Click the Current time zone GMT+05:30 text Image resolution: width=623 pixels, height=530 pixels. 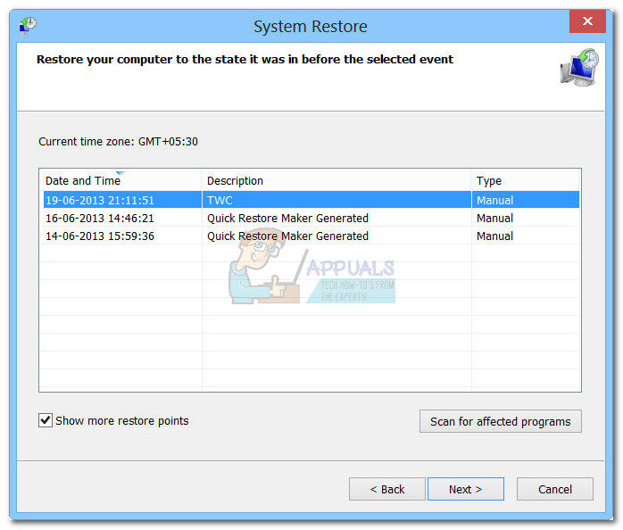click(x=118, y=142)
